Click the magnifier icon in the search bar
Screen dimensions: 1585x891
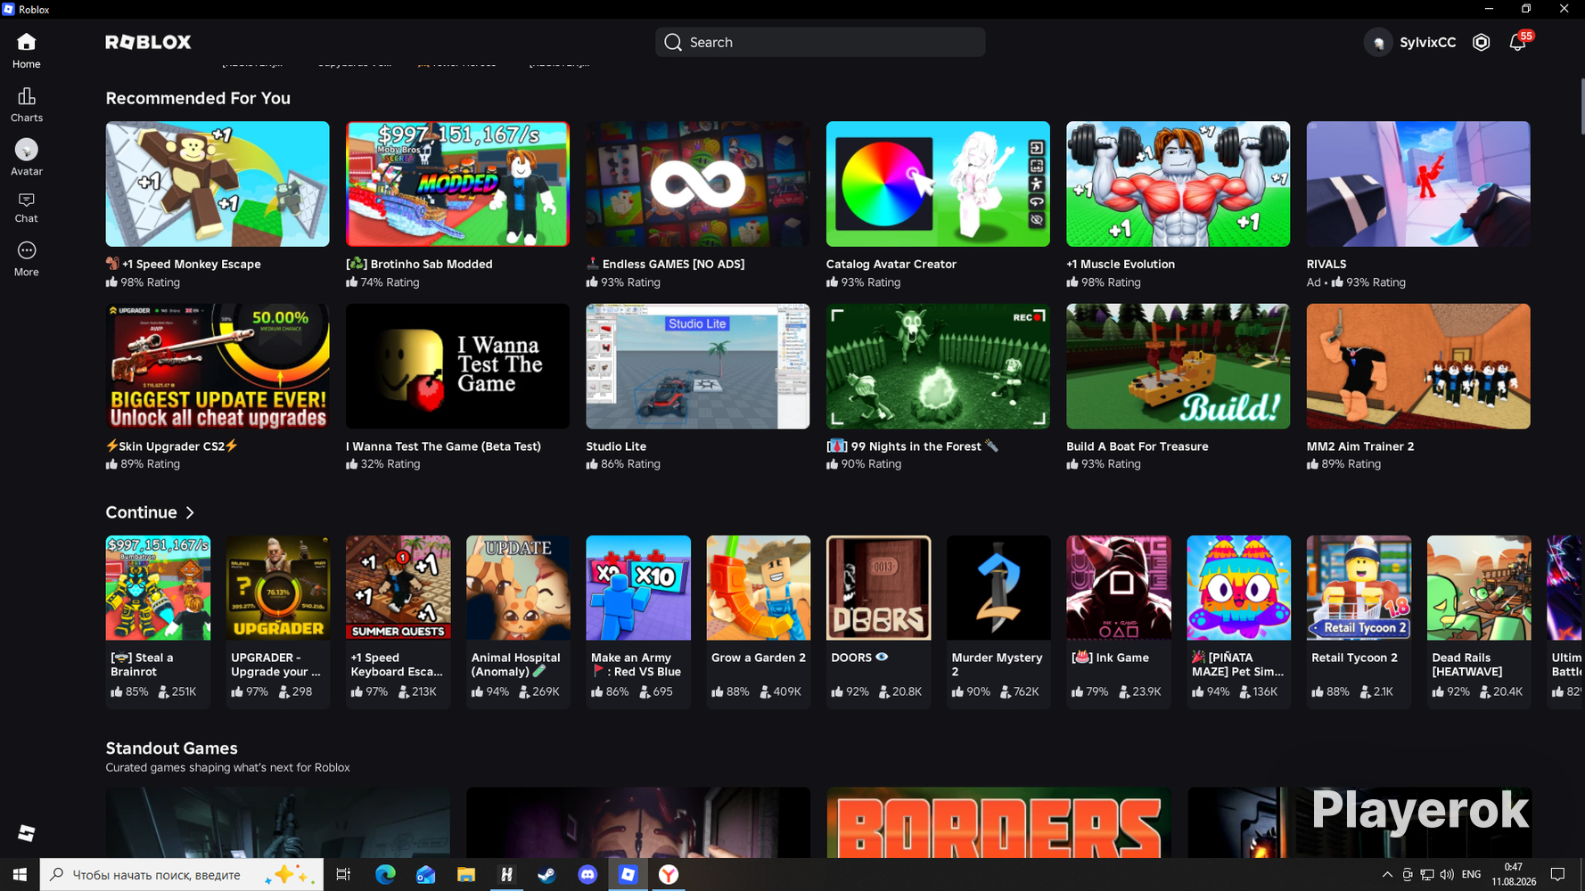pyautogui.click(x=673, y=42)
